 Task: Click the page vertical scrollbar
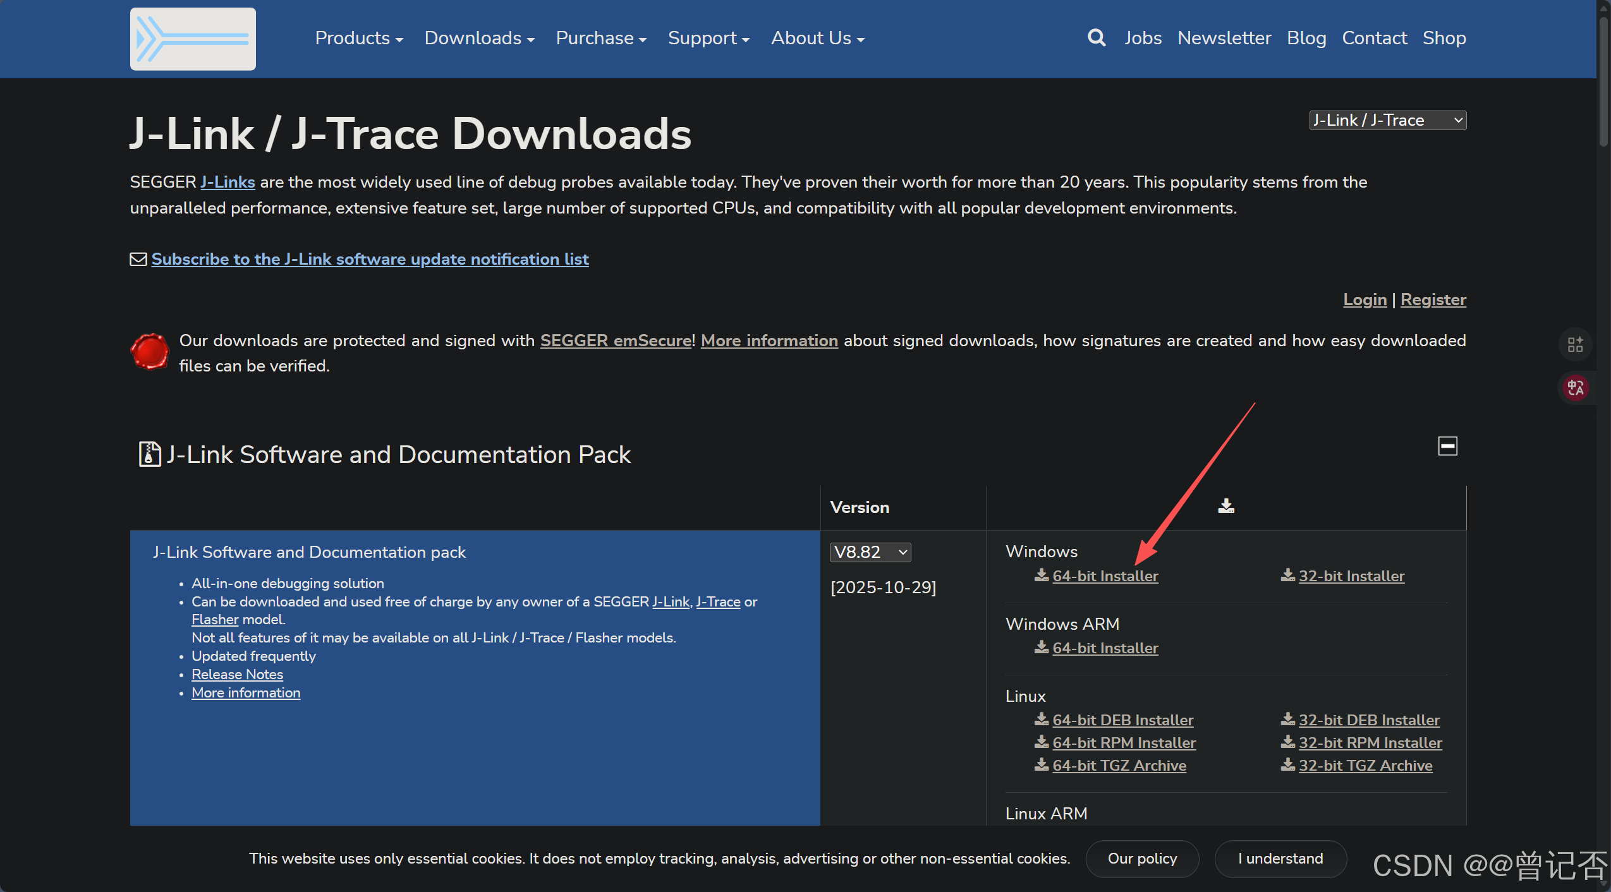click(x=1604, y=82)
